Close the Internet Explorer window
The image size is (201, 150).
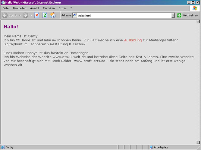click(x=198, y=2)
